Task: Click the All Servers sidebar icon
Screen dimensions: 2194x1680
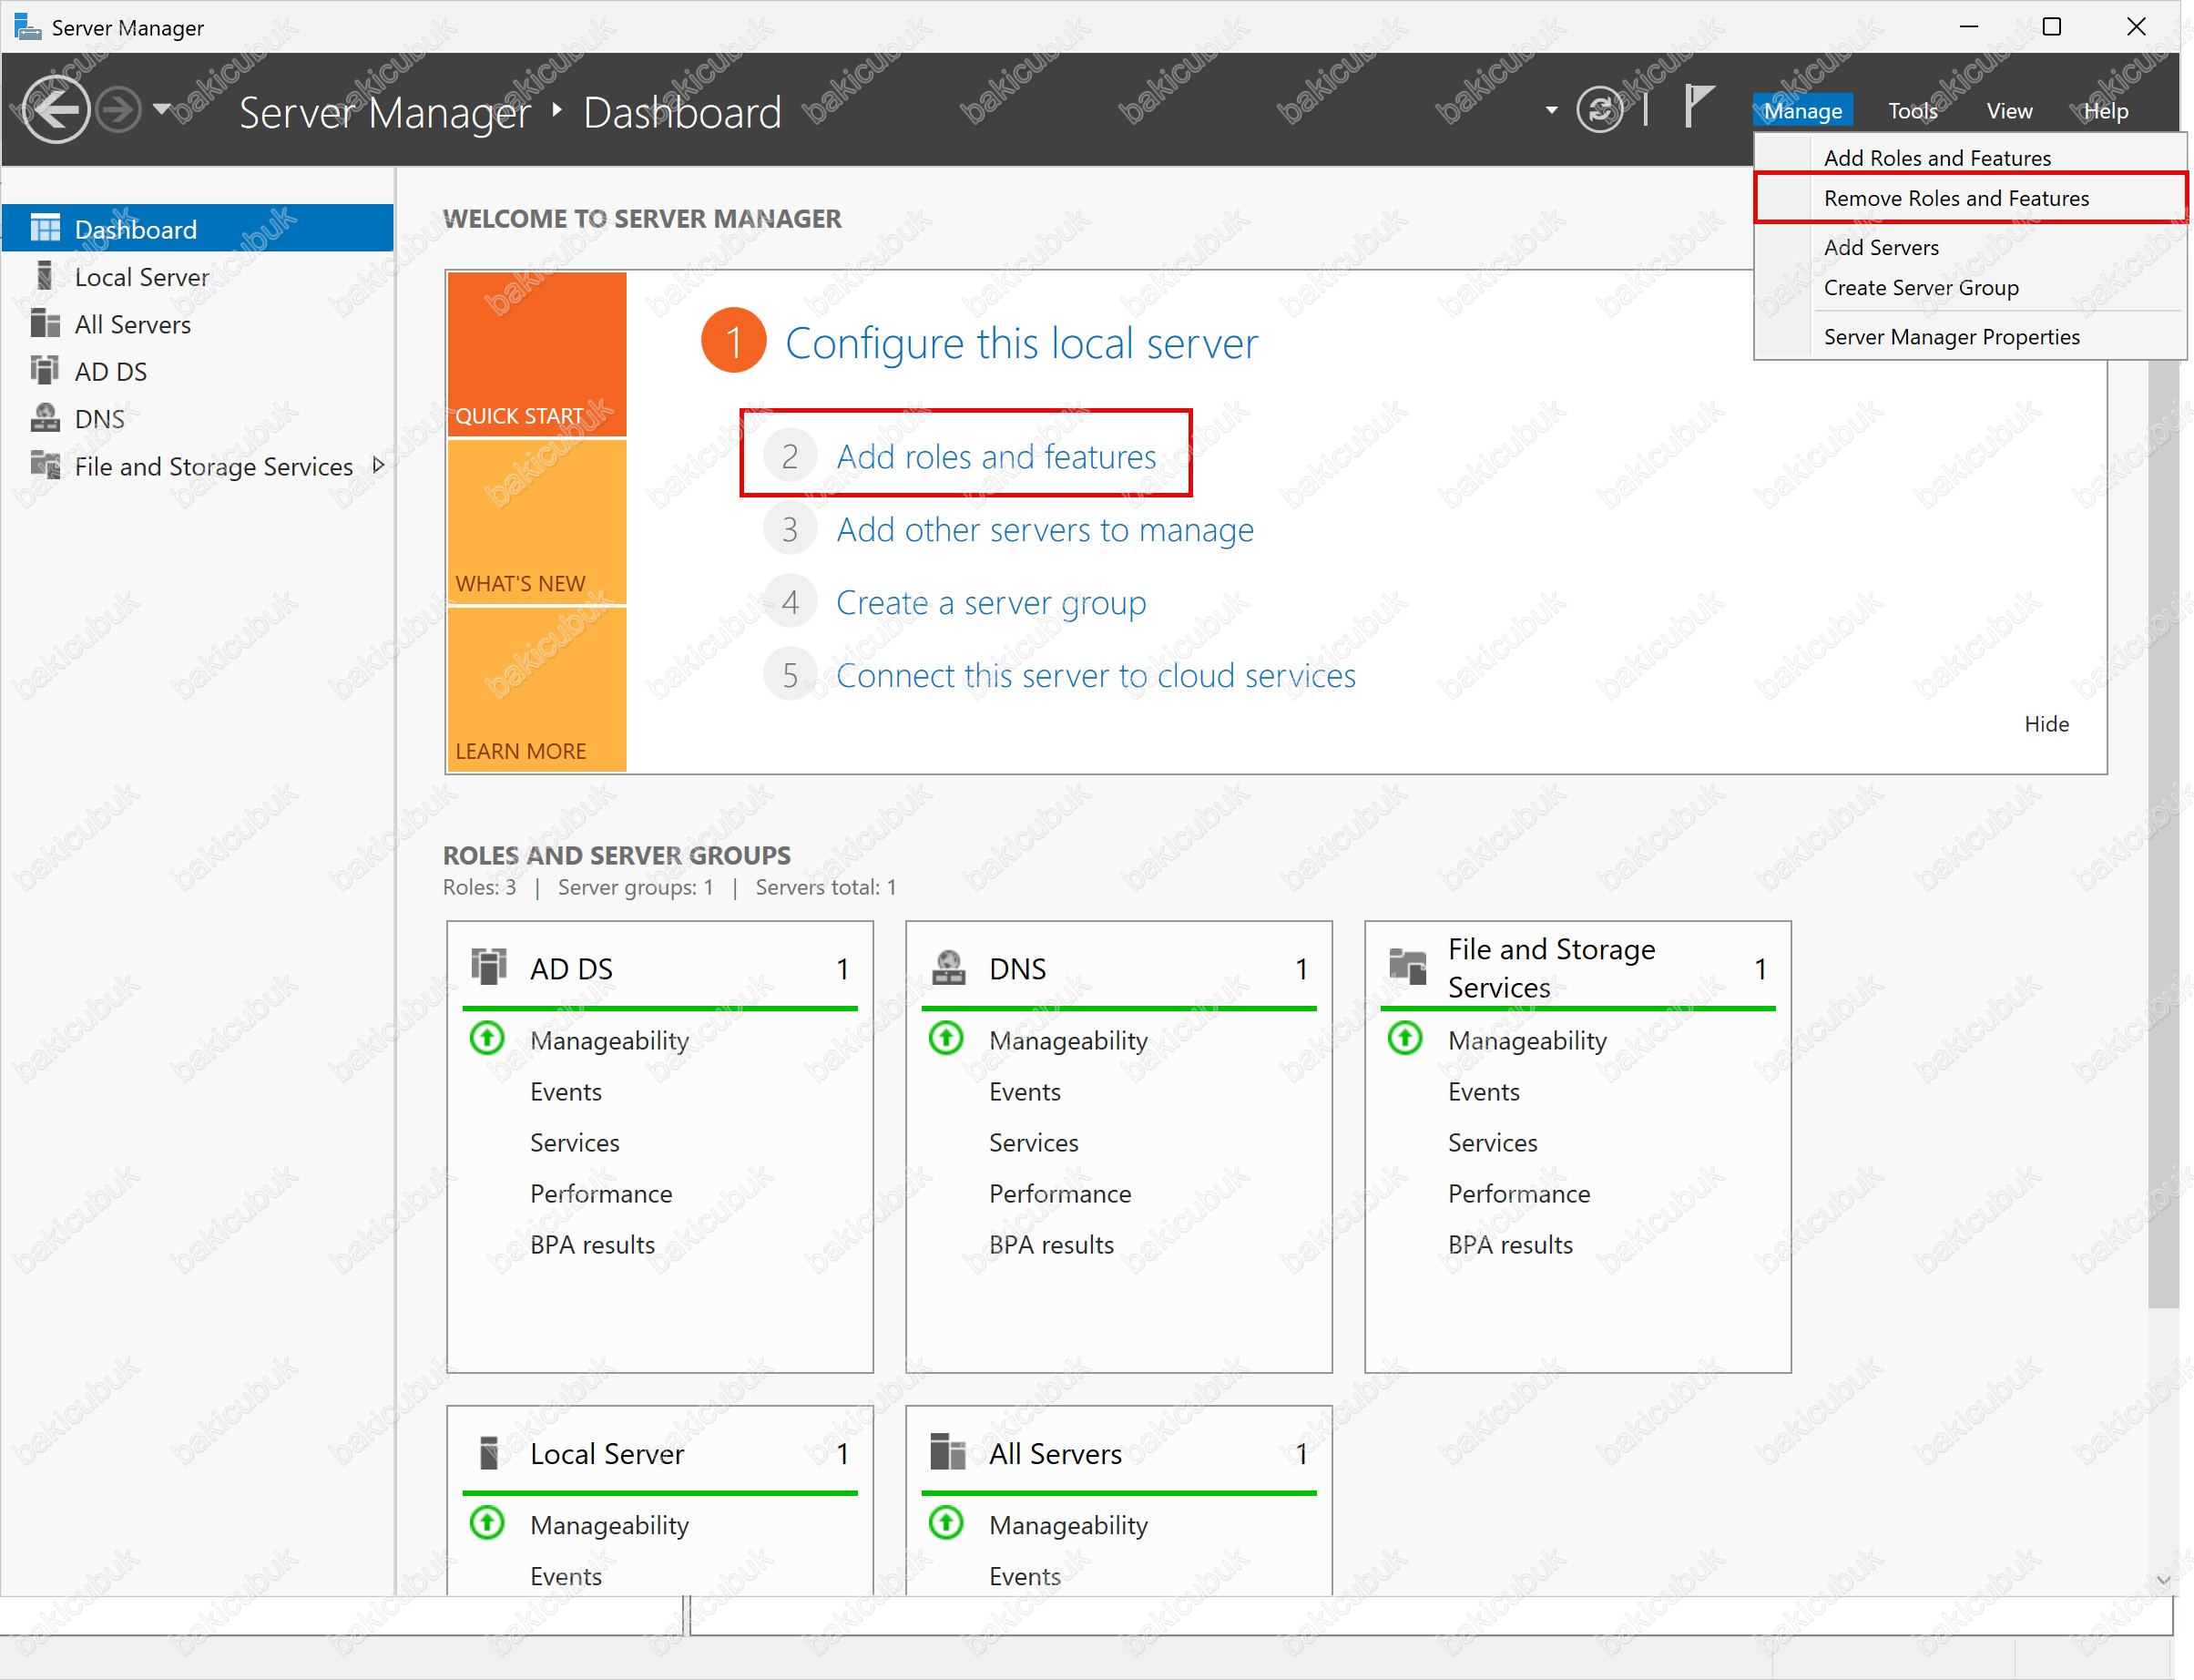Action: point(45,323)
